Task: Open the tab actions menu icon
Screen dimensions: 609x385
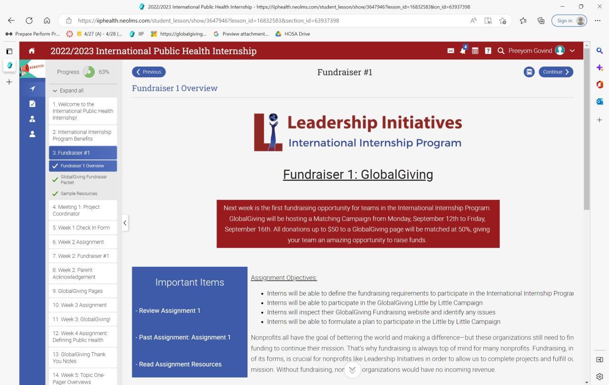Action: tap(9, 51)
